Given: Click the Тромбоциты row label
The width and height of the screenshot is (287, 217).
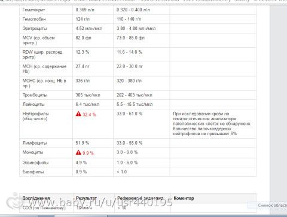Looking at the screenshot, I should 35,95.
